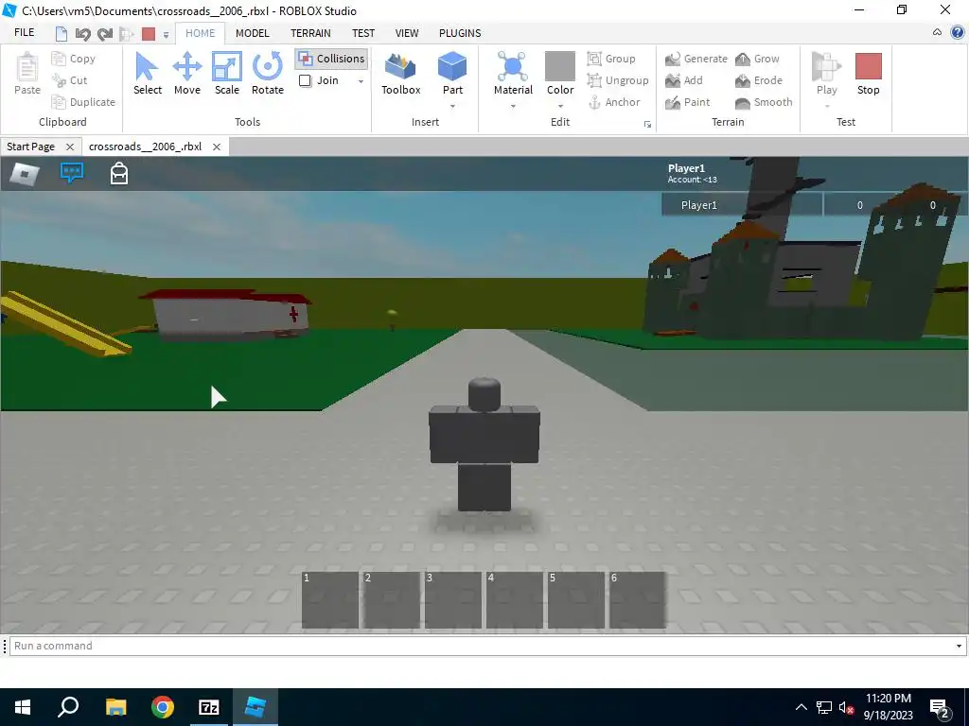Enable the Join checkbox
Viewport: 969px width, 726px height.
pyautogui.click(x=306, y=80)
